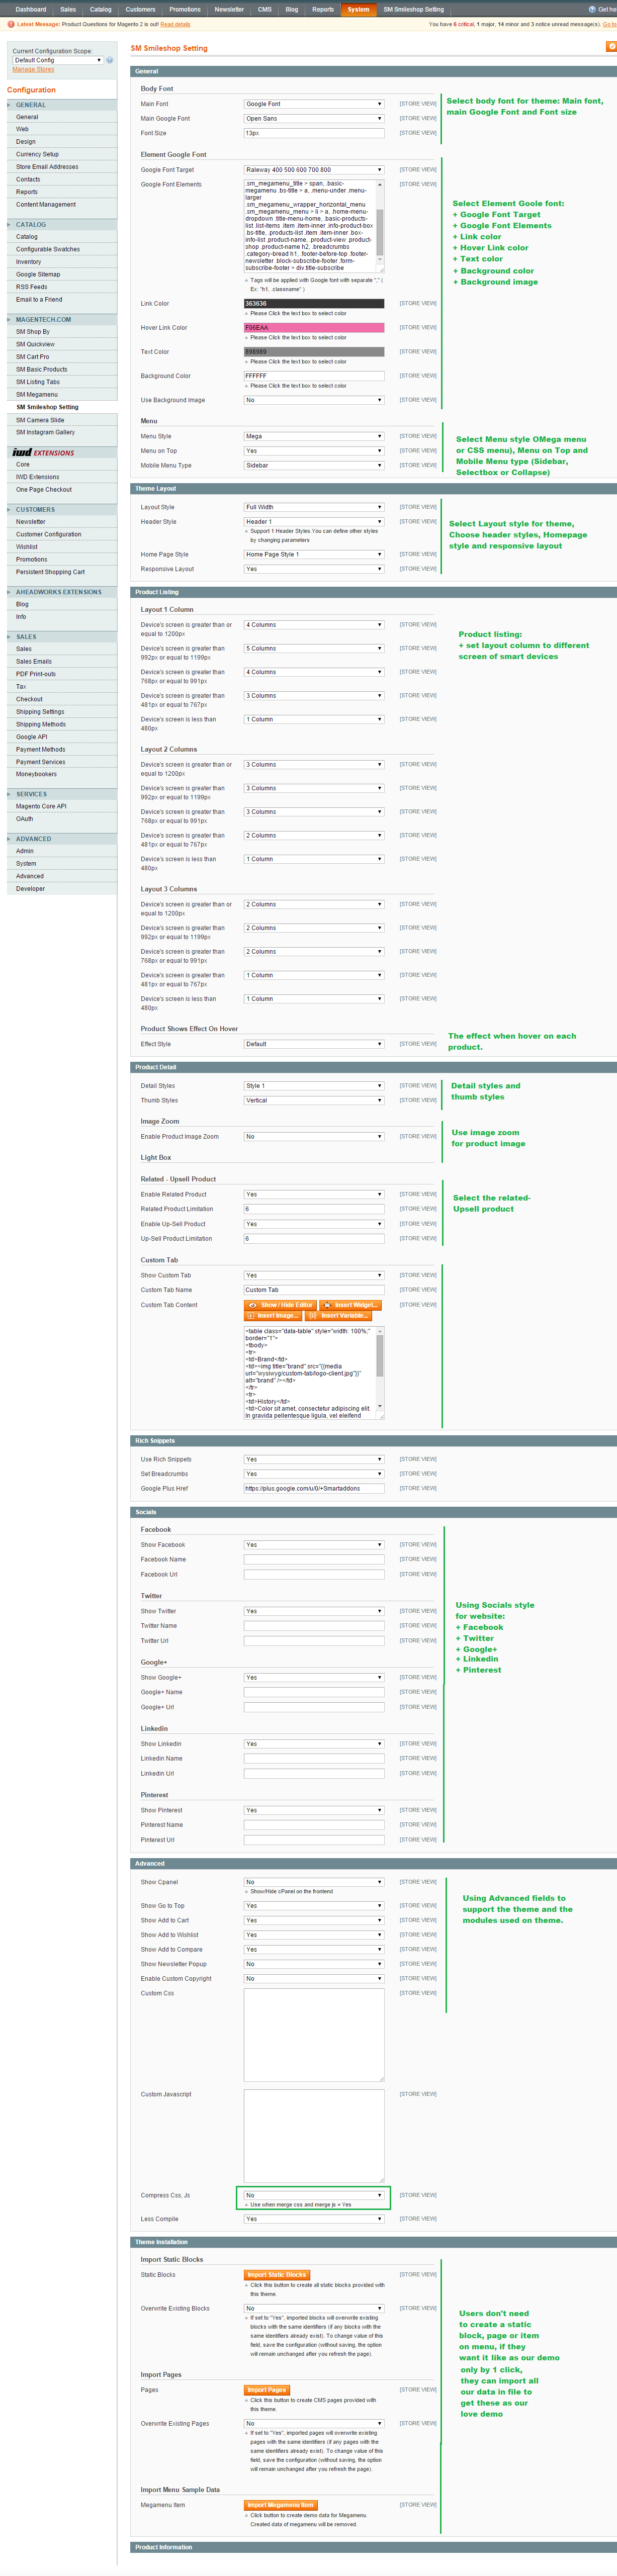This screenshot has height=2576, width=617.
Task: Click the Manage Stores link
Action: [x=33, y=69]
